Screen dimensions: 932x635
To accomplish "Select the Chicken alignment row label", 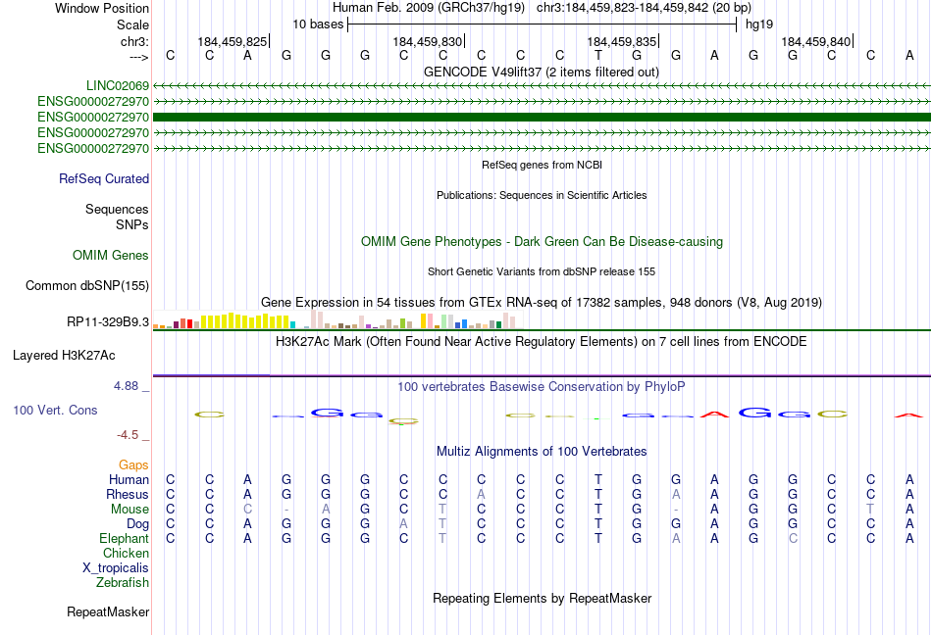I will (126, 553).
